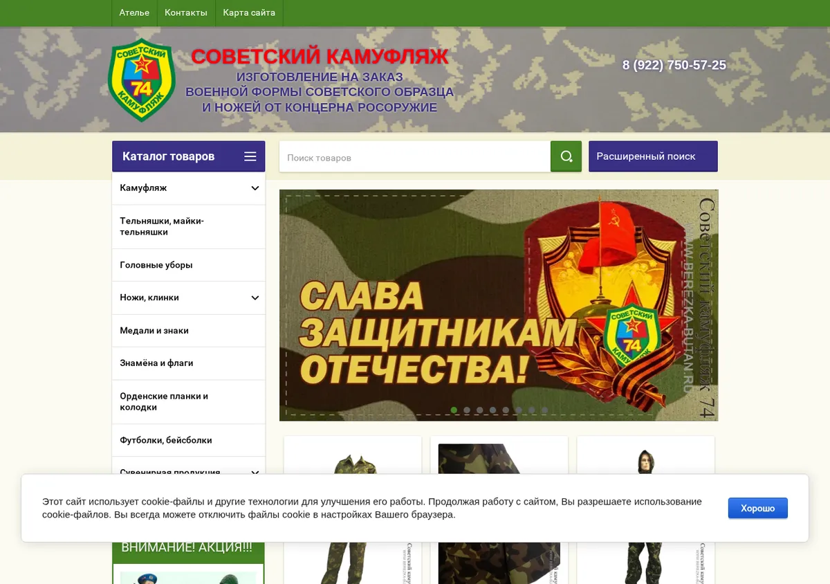
Task: Click the Поиск товаров search field
Action: coord(415,157)
